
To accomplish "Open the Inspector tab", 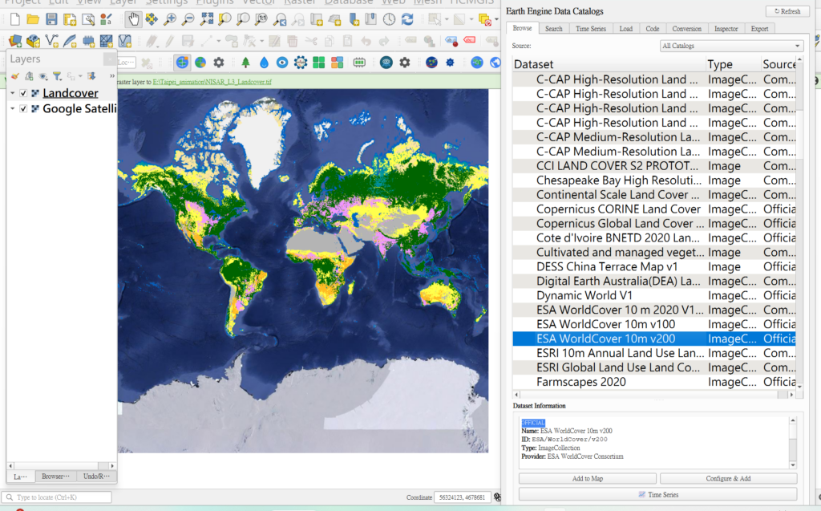I will point(726,29).
